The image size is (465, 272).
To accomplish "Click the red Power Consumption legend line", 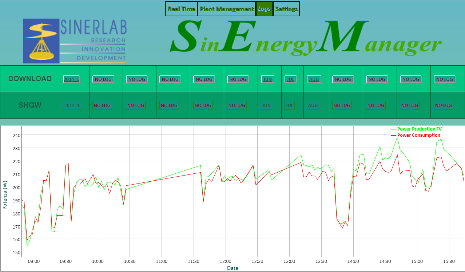I will pyautogui.click(x=393, y=135).
